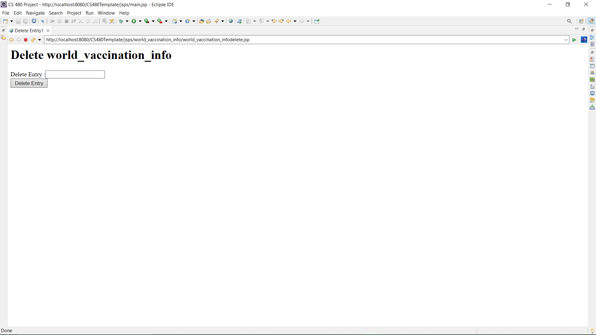This screenshot has height=335, width=596.
Task: Click the browser Back arrow icon
Action: pos(11,40)
